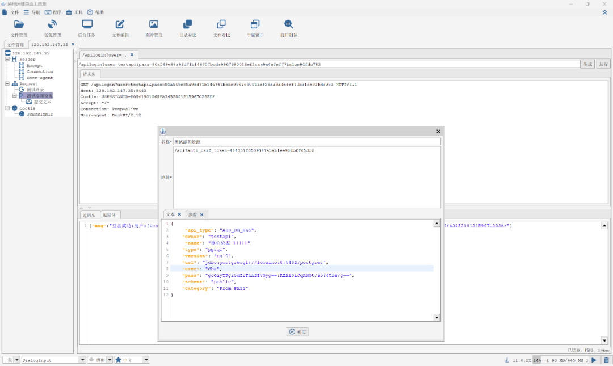
Task: Open 目录对比 directory compare tool
Action: 187,24
